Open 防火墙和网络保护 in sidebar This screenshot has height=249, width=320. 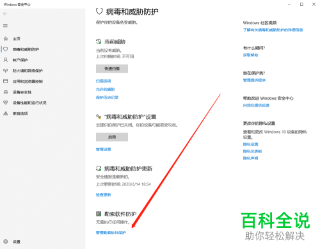pyautogui.click(x=28, y=70)
